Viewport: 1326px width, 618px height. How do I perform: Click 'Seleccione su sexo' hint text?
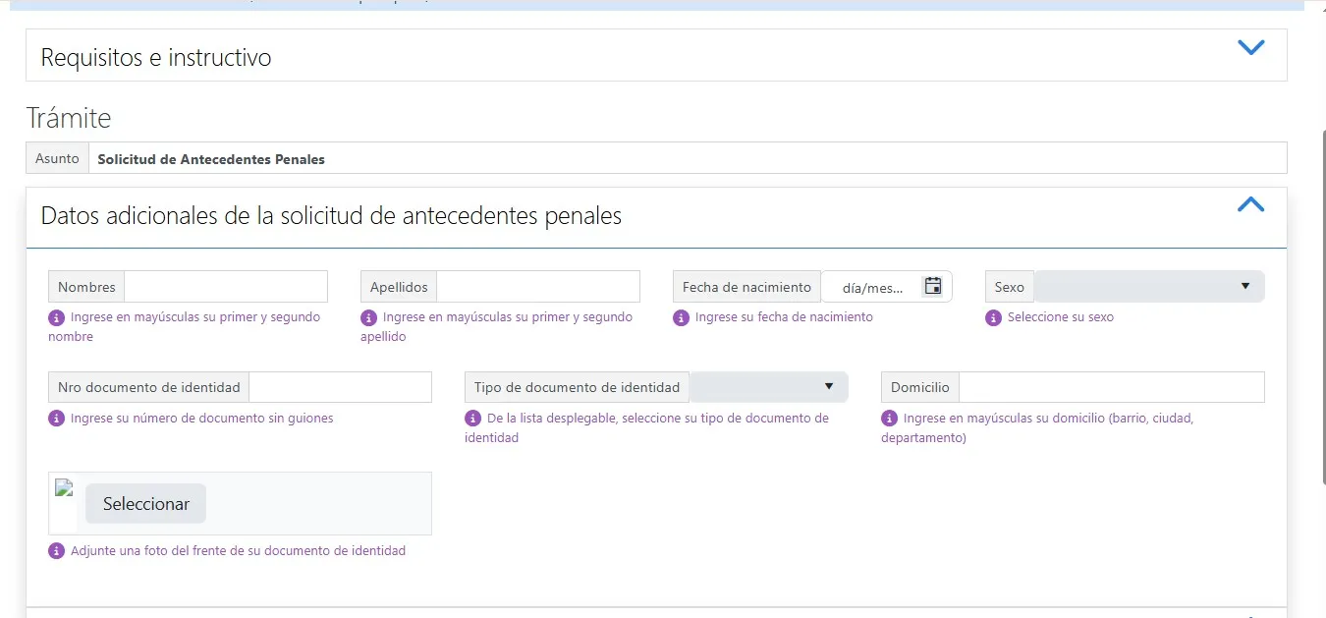pos(1061,317)
